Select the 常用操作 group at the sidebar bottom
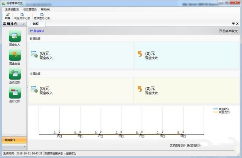242x158 pixels. pos(15,140)
